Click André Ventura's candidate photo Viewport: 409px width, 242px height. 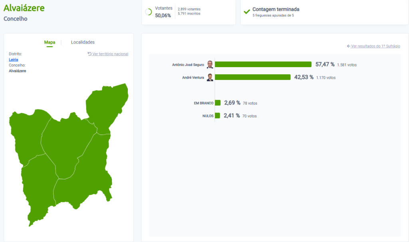point(210,77)
